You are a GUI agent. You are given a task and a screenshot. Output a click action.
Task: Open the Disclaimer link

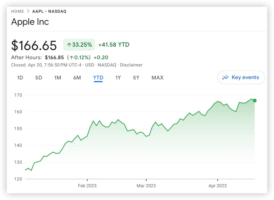click(x=131, y=65)
